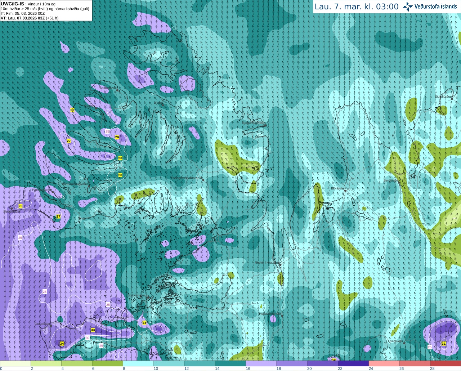Viewport: 461px width, 371px height.
Task: Click the Hveravellir station label
Action: 395,341
